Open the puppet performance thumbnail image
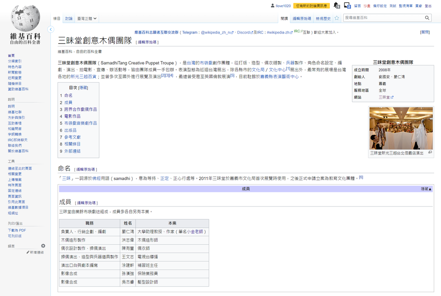This screenshot has width=441, height=296. point(401,128)
